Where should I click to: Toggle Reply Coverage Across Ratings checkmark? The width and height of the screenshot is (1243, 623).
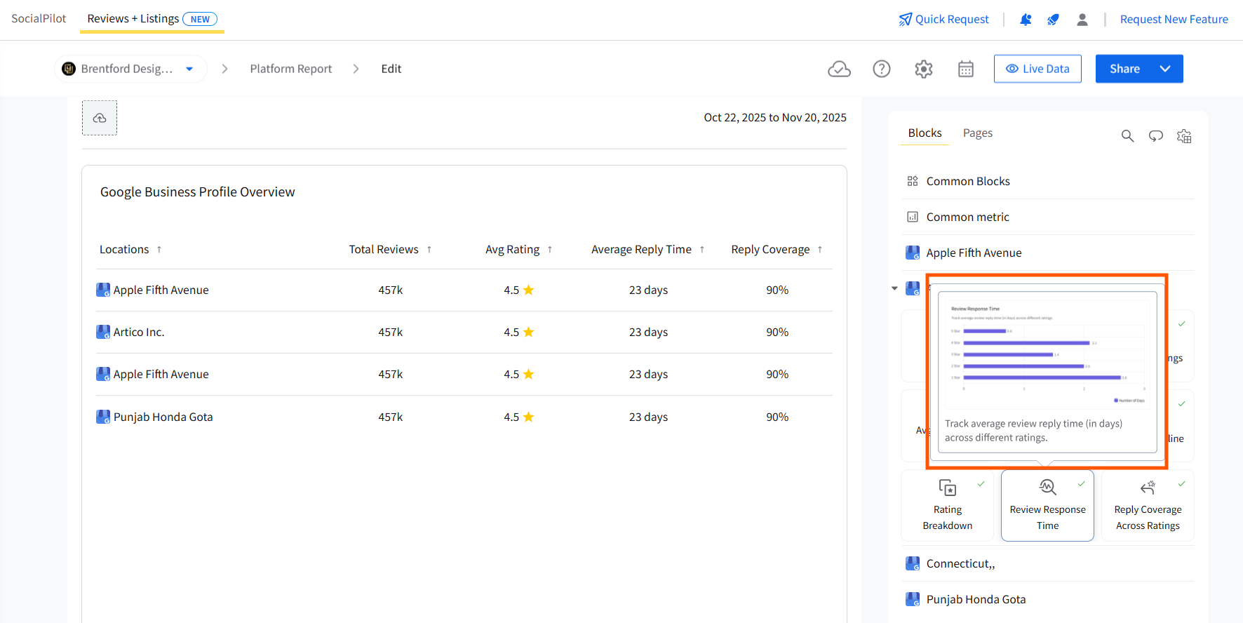click(x=1182, y=483)
